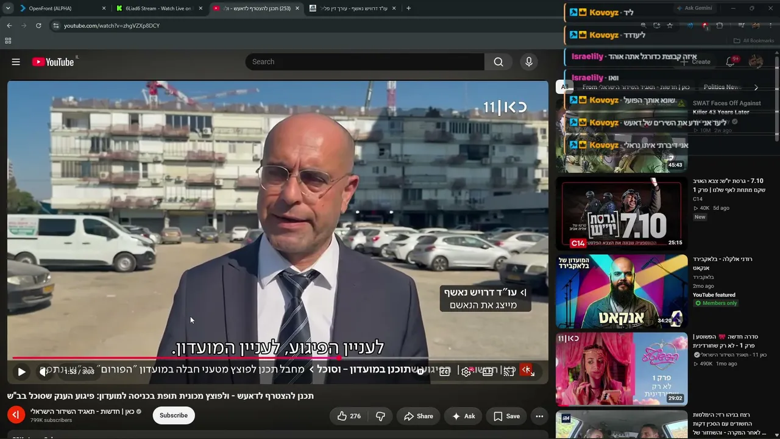The image size is (780, 439).
Task: Open the Ask button below the video
Action: click(x=463, y=416)
